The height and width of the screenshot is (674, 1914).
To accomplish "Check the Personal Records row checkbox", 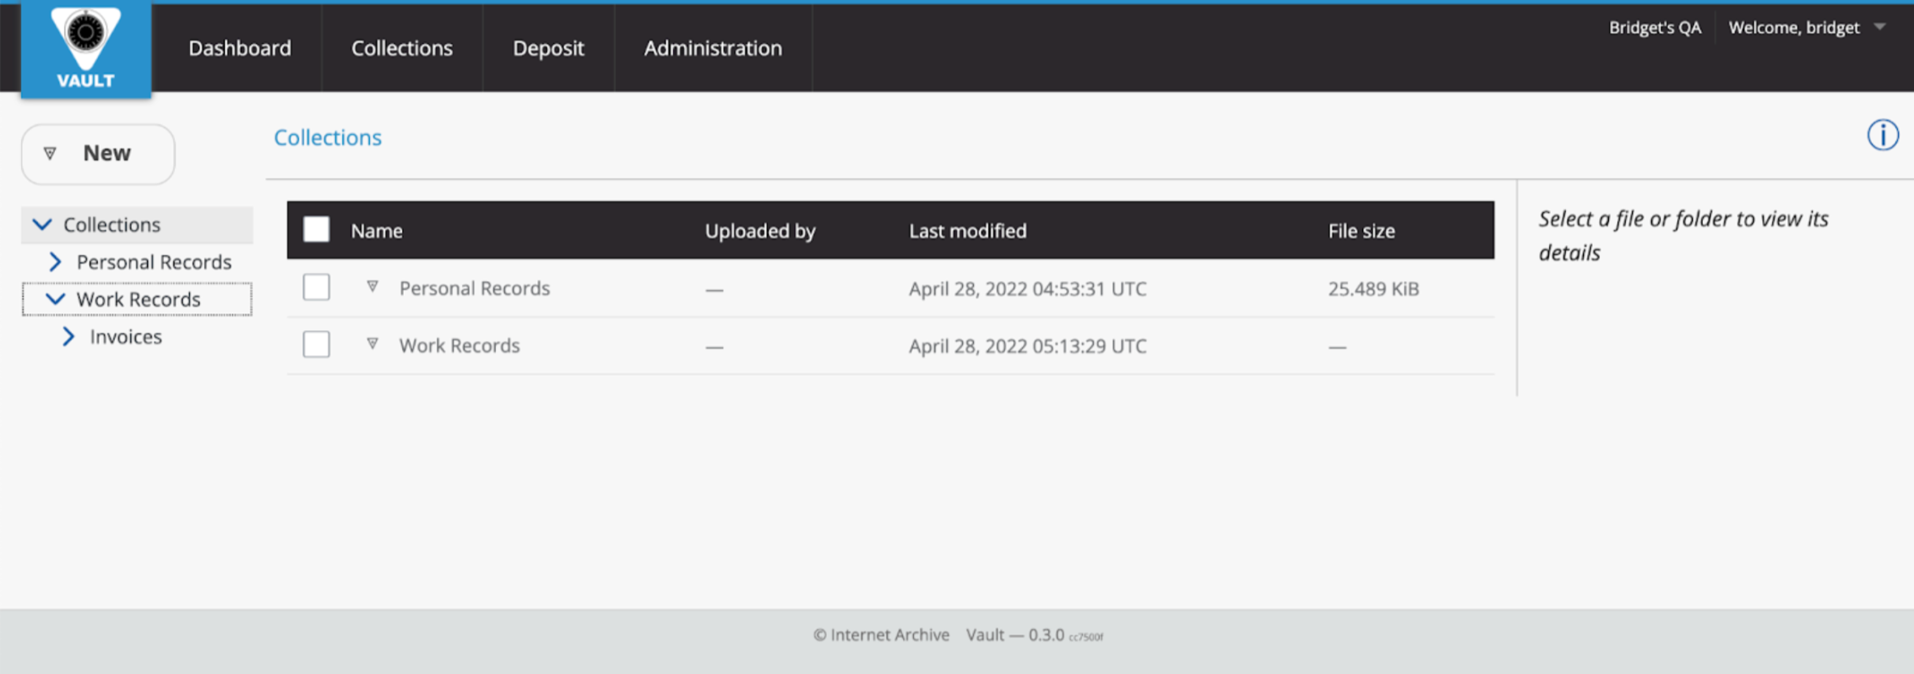I will (317, 287).
